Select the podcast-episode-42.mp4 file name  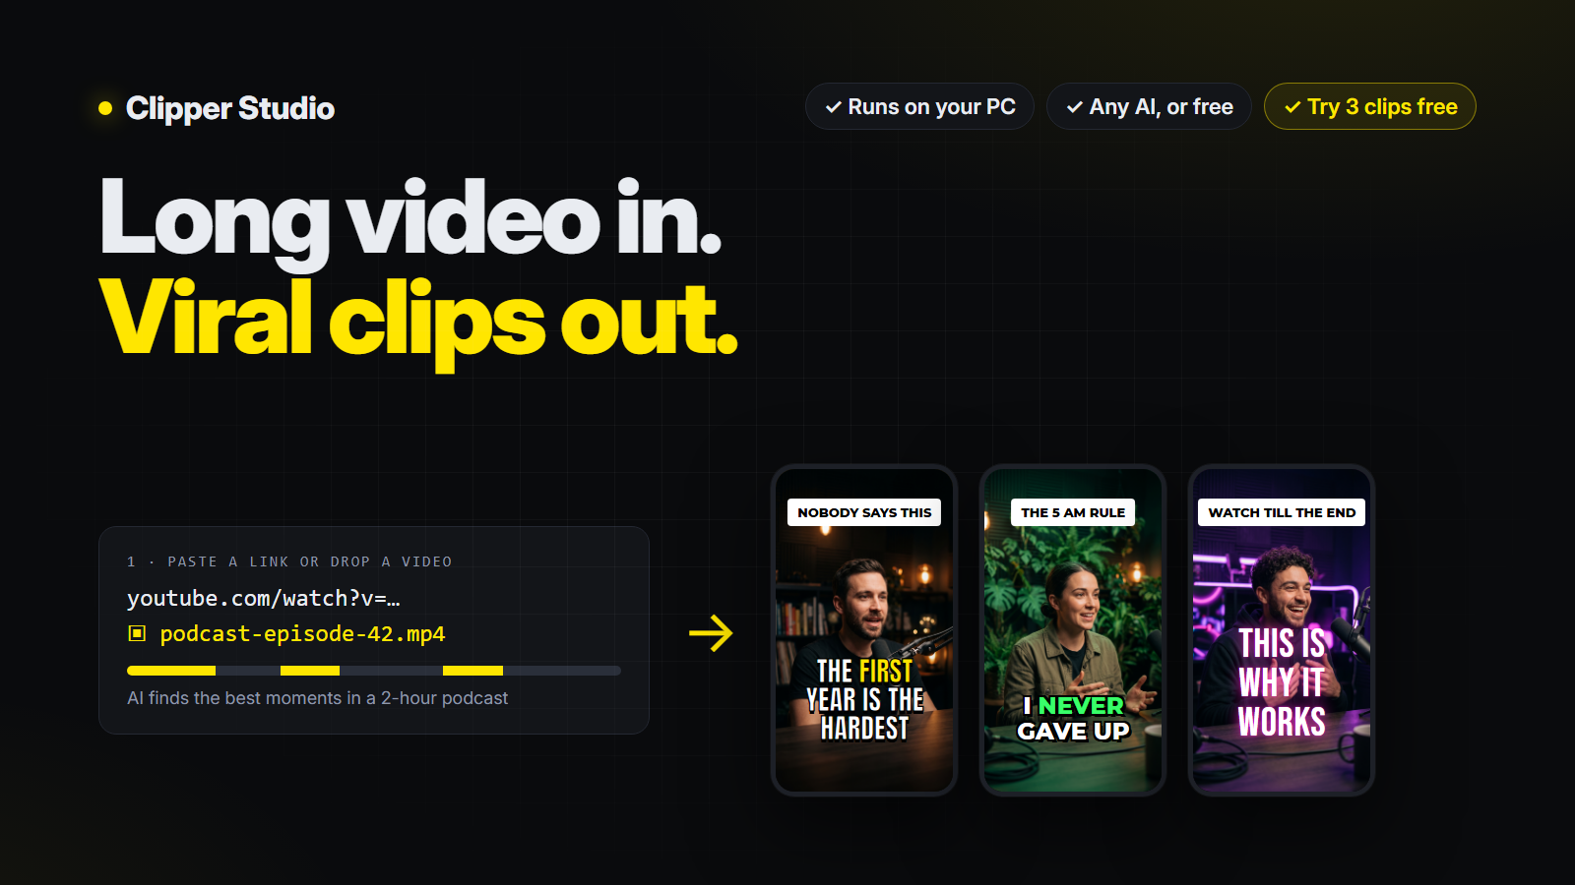click(x=302, y=634)
